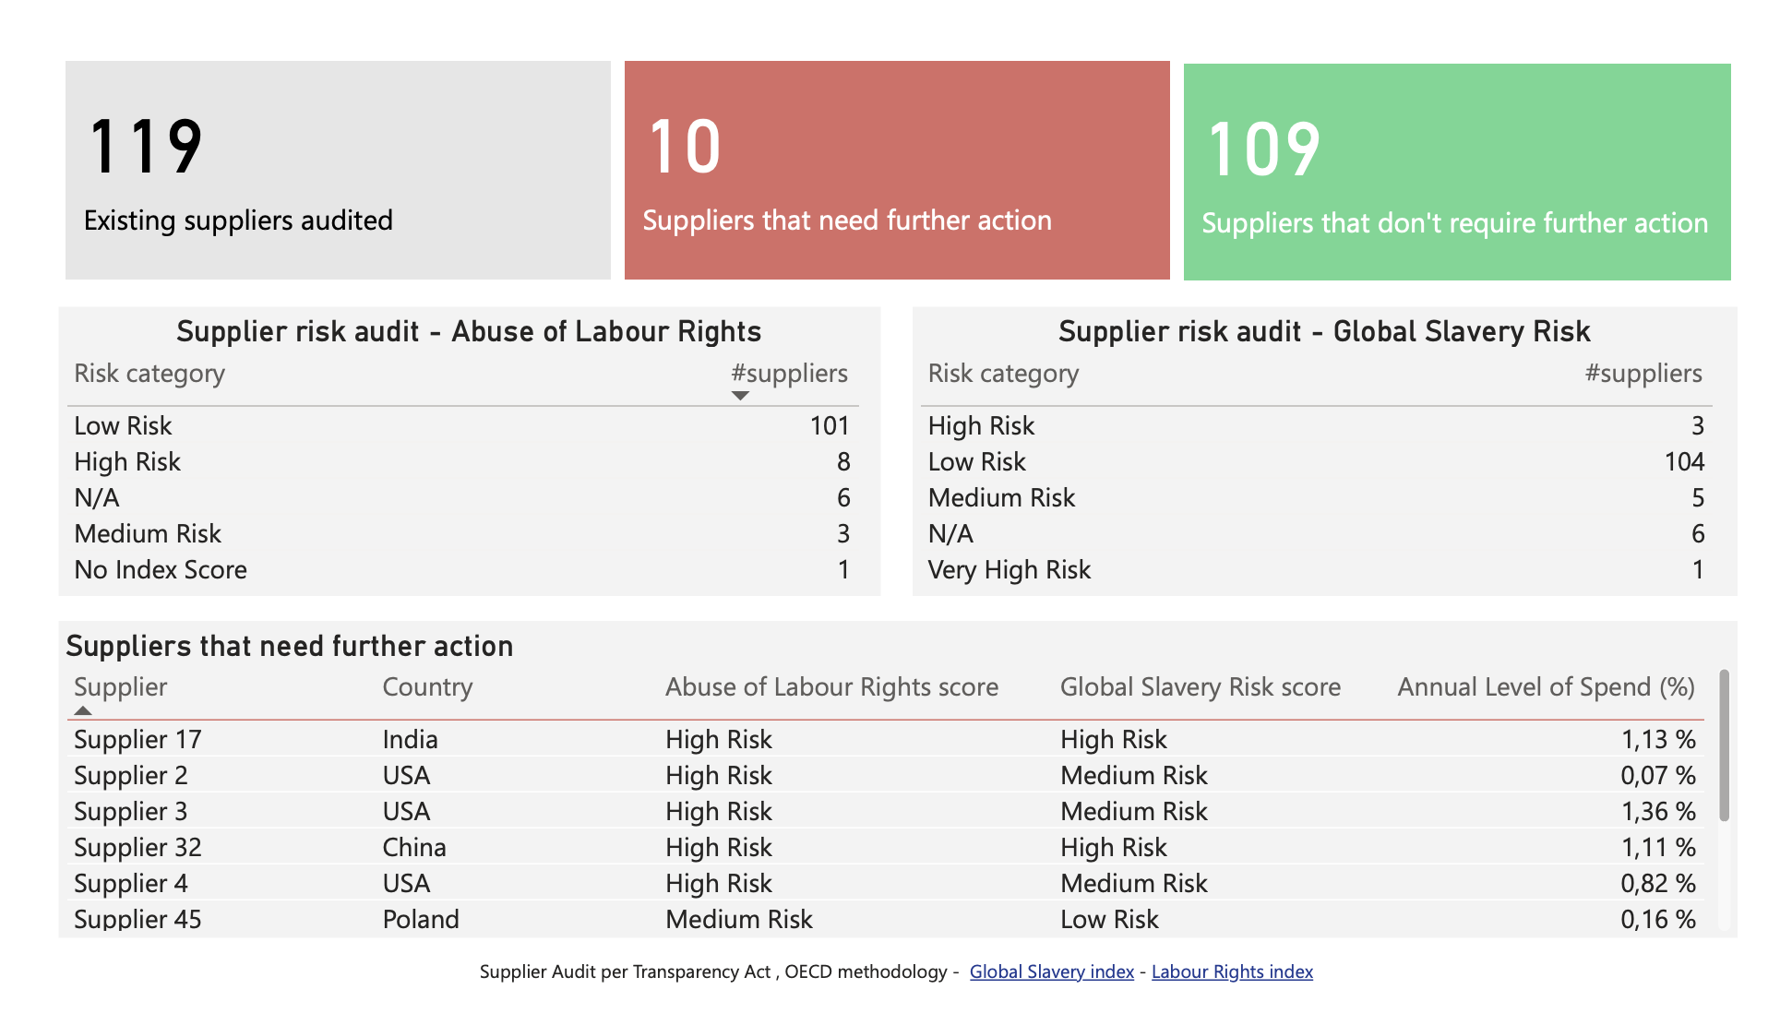Sort by Abuse of Labour Rights score header

(831, 687)
